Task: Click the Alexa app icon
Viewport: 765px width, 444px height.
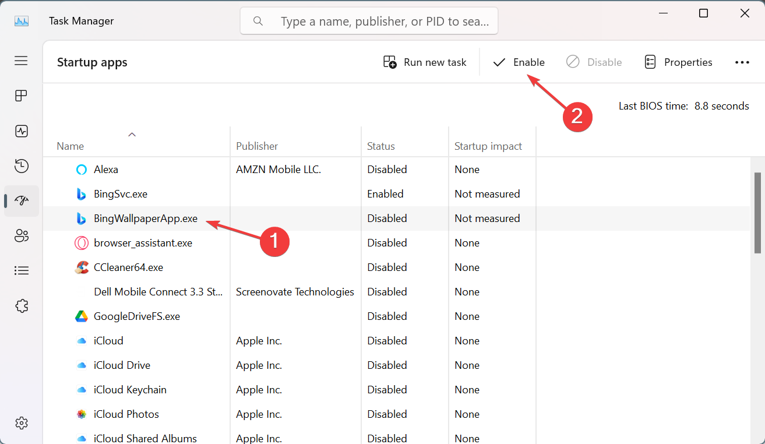Action: pos(81,170)
